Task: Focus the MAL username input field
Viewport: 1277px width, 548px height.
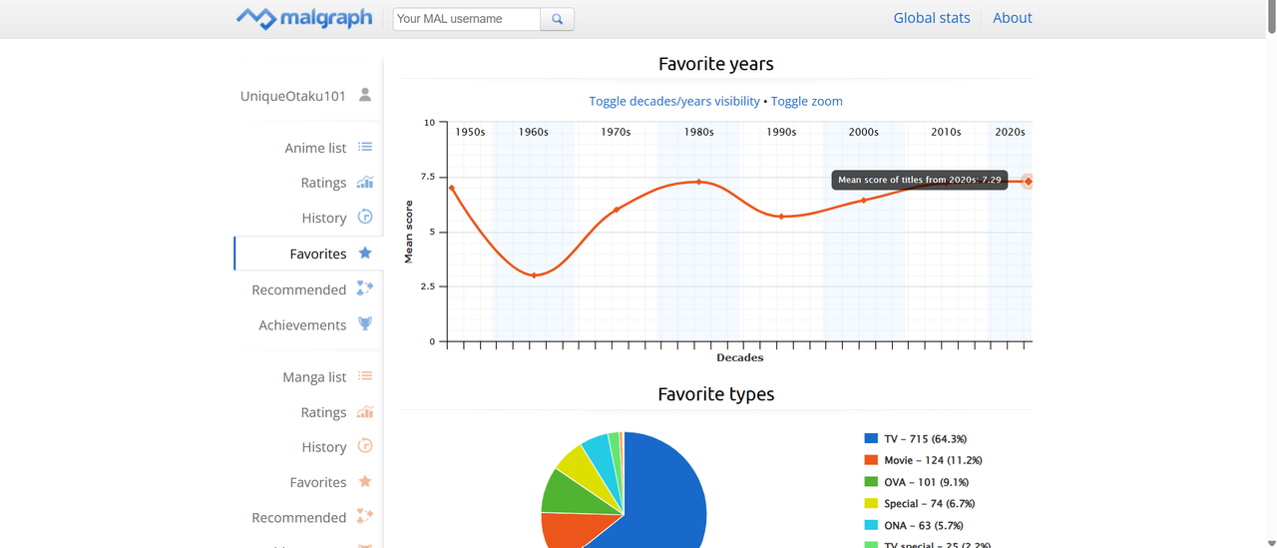Action: click(x=467, y=19)
